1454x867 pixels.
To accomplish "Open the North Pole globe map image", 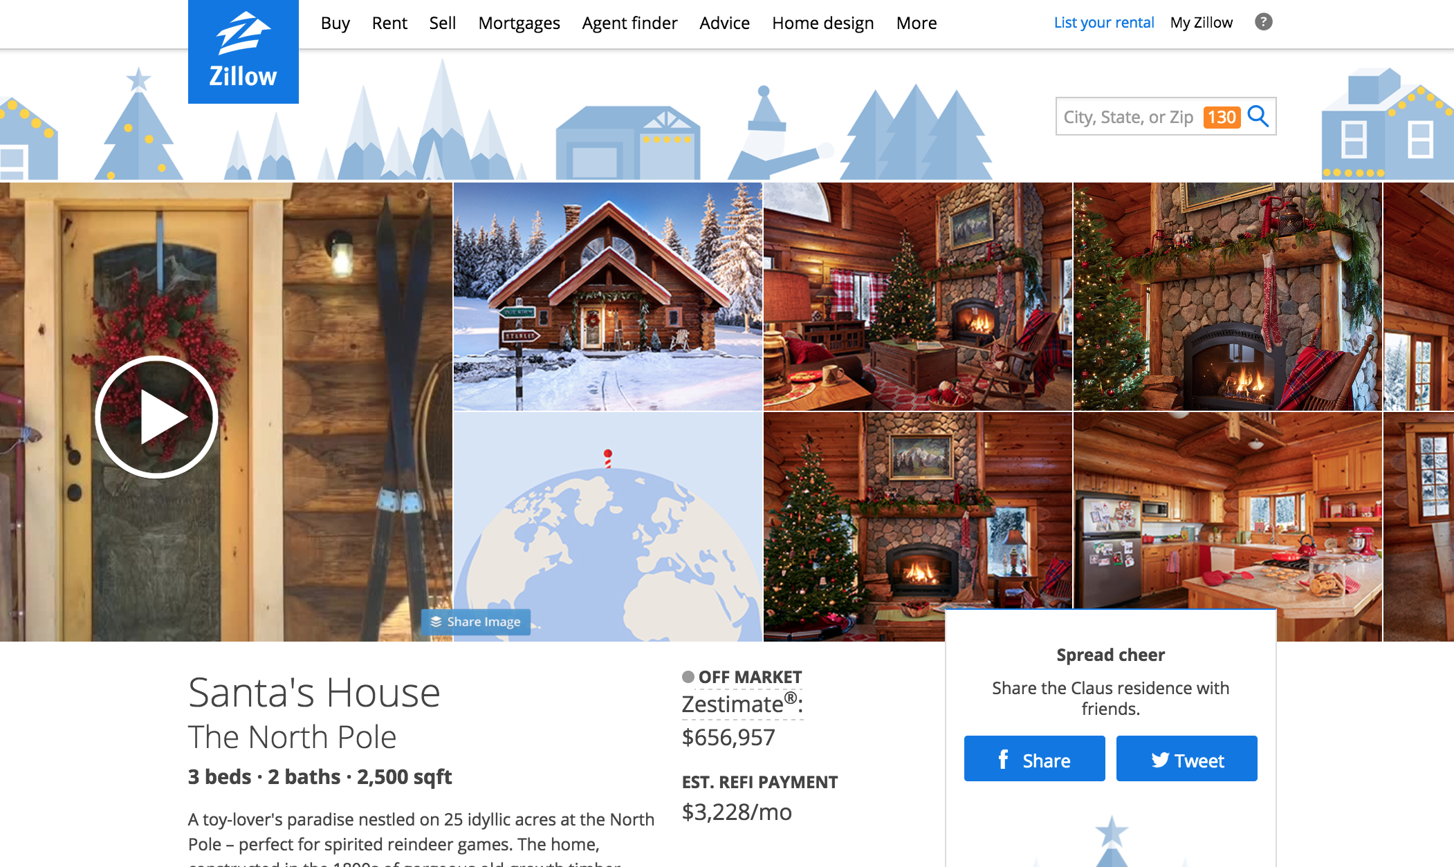I will [x=607, y=527].
